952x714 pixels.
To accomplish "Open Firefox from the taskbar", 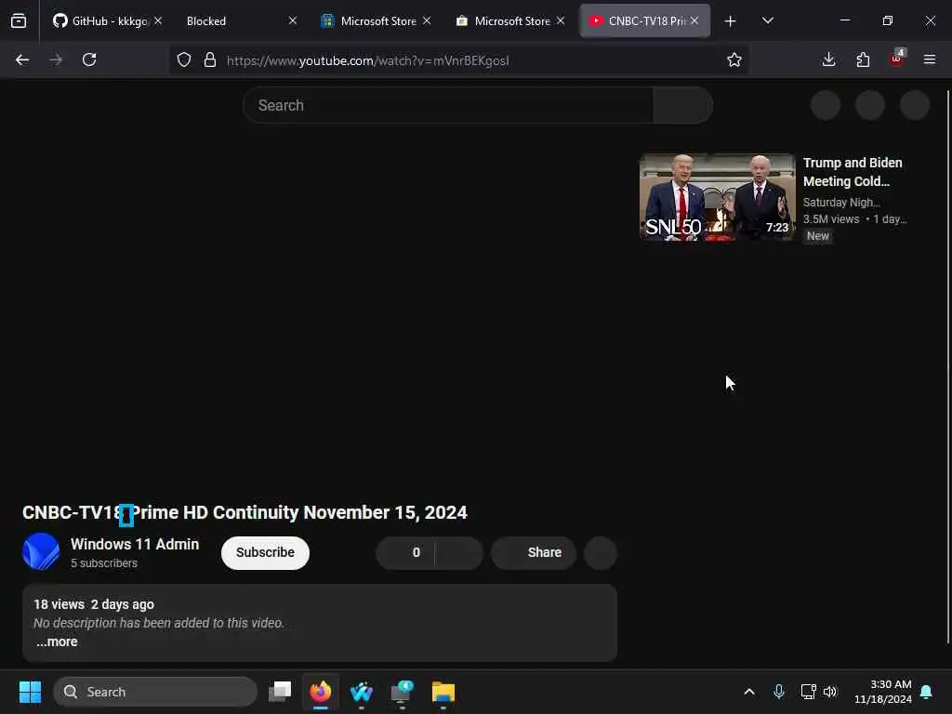I will coord(321,692).
